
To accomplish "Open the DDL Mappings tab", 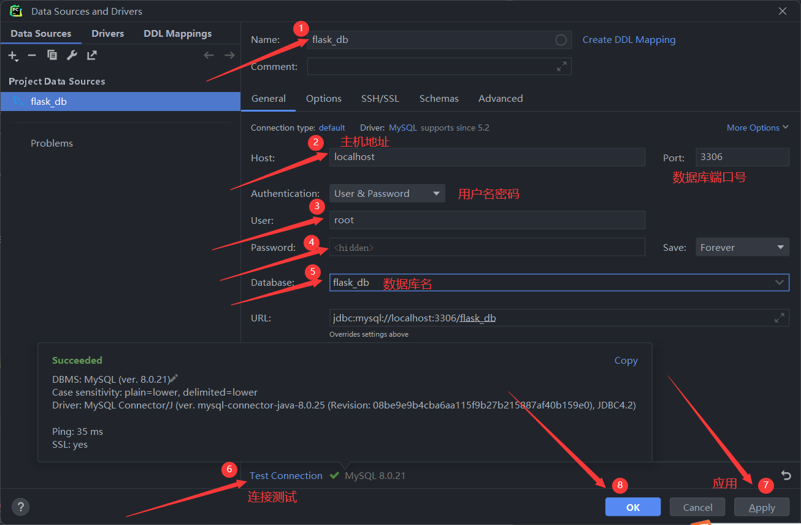I will [178, 34].
